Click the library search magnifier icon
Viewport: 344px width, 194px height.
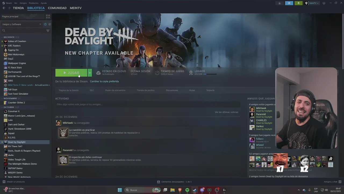tap(4, 31)
